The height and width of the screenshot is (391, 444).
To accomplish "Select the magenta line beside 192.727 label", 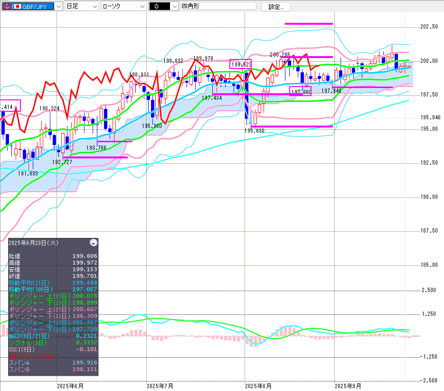I will click(95, 157).
